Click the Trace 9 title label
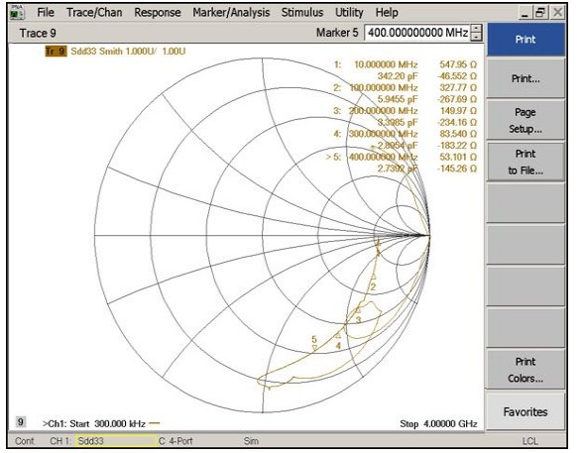582x453 pixels. 38,33
